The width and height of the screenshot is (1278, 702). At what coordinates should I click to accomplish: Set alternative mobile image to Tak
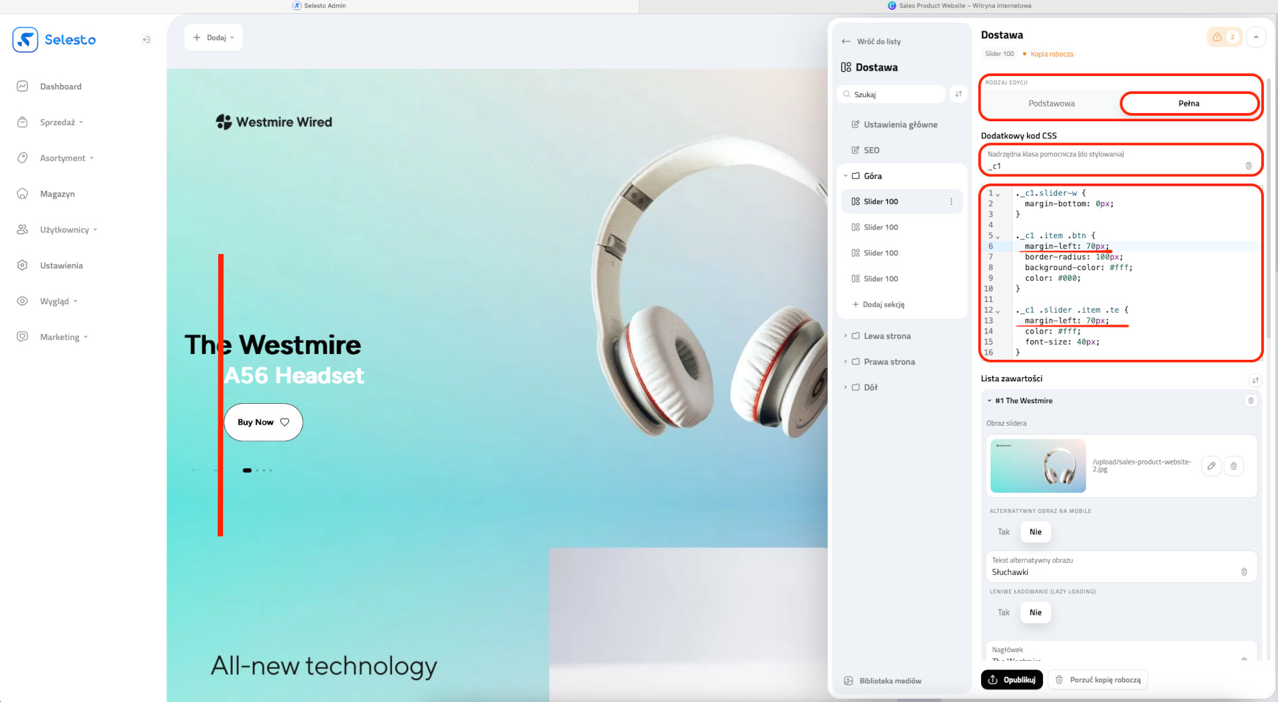1003,532
